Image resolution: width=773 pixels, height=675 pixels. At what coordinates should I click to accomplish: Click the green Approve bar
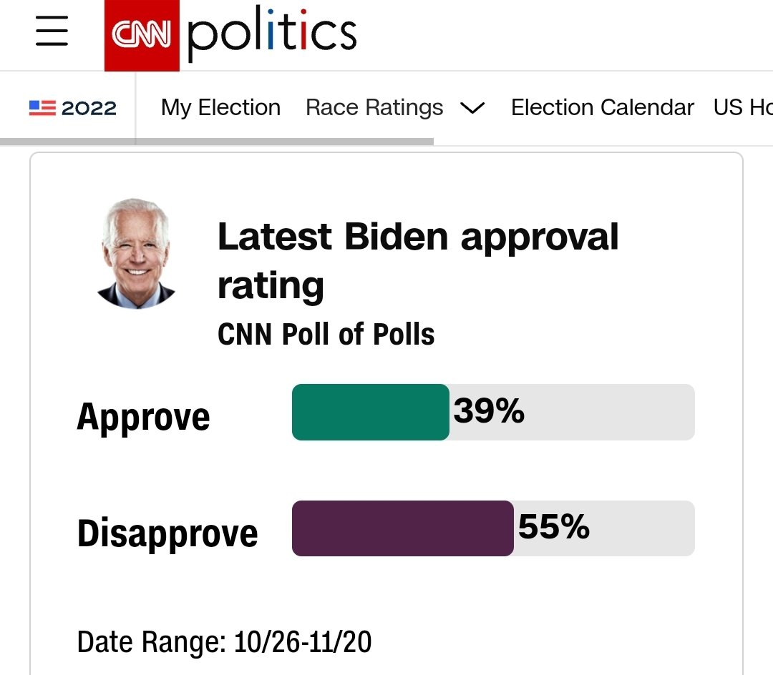click(371, 412)
